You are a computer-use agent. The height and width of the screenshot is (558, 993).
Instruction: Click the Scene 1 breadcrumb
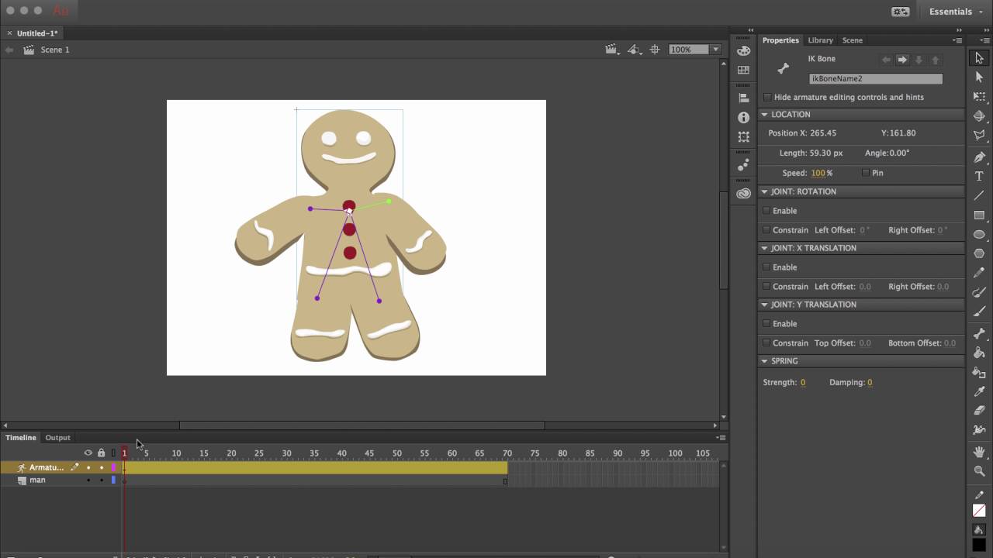coord(55,50)
